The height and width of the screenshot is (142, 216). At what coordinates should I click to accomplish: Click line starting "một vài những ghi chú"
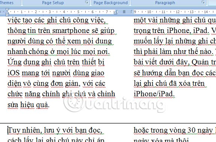tap(175, 20)
